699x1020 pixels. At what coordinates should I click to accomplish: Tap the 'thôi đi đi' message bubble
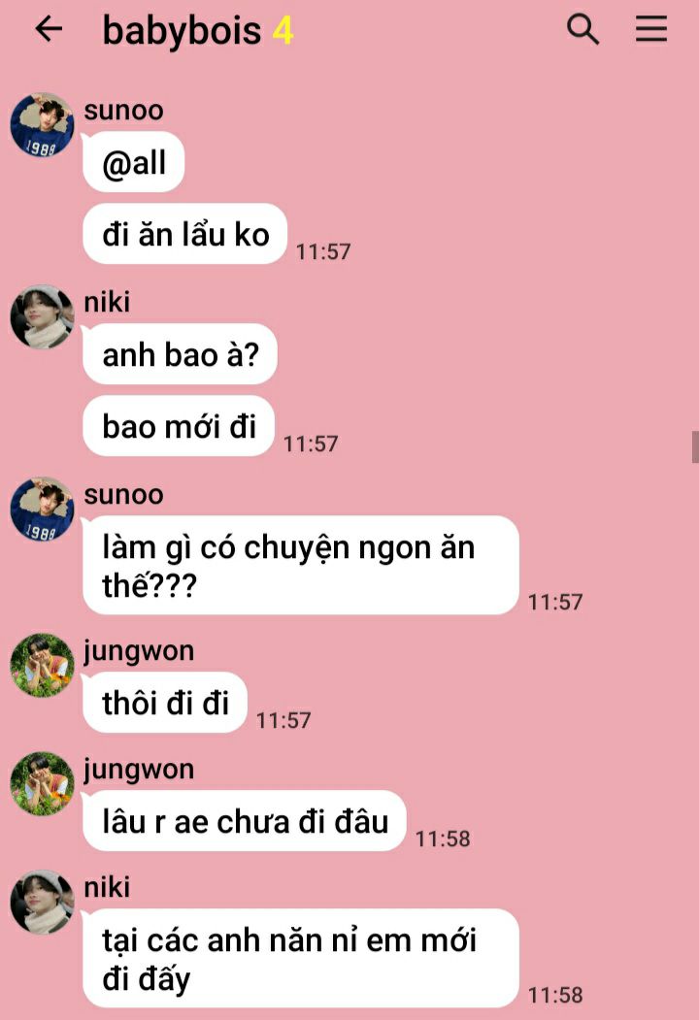tap(165, 702)
